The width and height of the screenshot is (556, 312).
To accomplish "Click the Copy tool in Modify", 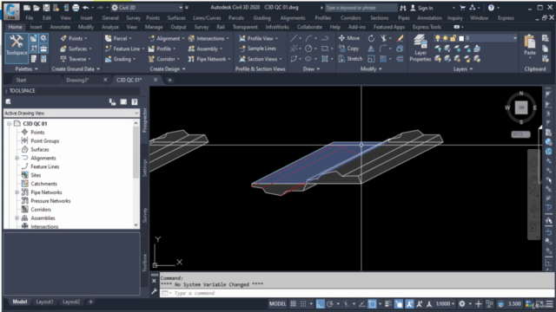I will click(349, 49).
